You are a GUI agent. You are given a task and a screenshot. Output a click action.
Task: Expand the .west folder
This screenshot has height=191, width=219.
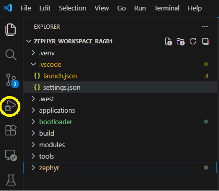click(x=33, y=99)
